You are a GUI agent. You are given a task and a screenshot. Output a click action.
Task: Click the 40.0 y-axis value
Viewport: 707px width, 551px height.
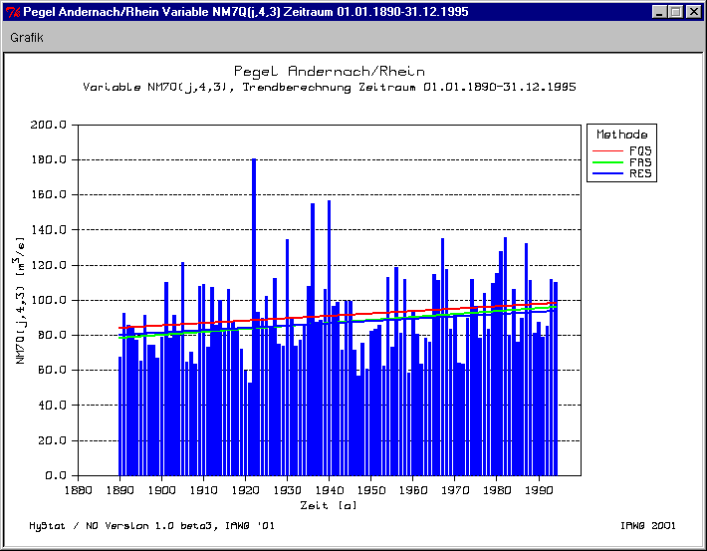click(52, 406)
